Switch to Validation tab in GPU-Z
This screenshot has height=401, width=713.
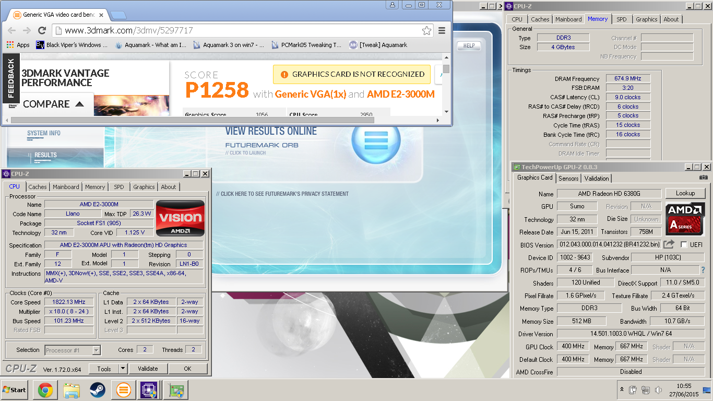597,178
